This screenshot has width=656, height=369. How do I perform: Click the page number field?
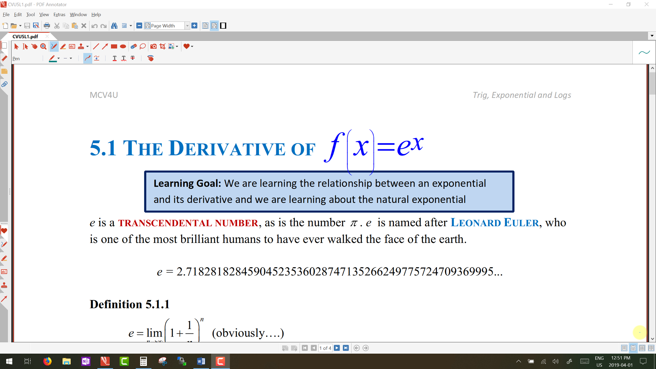point(325,348)
